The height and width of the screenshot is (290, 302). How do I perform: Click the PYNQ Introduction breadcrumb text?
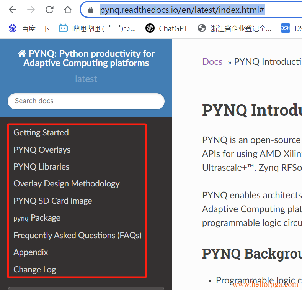(268, 62)
